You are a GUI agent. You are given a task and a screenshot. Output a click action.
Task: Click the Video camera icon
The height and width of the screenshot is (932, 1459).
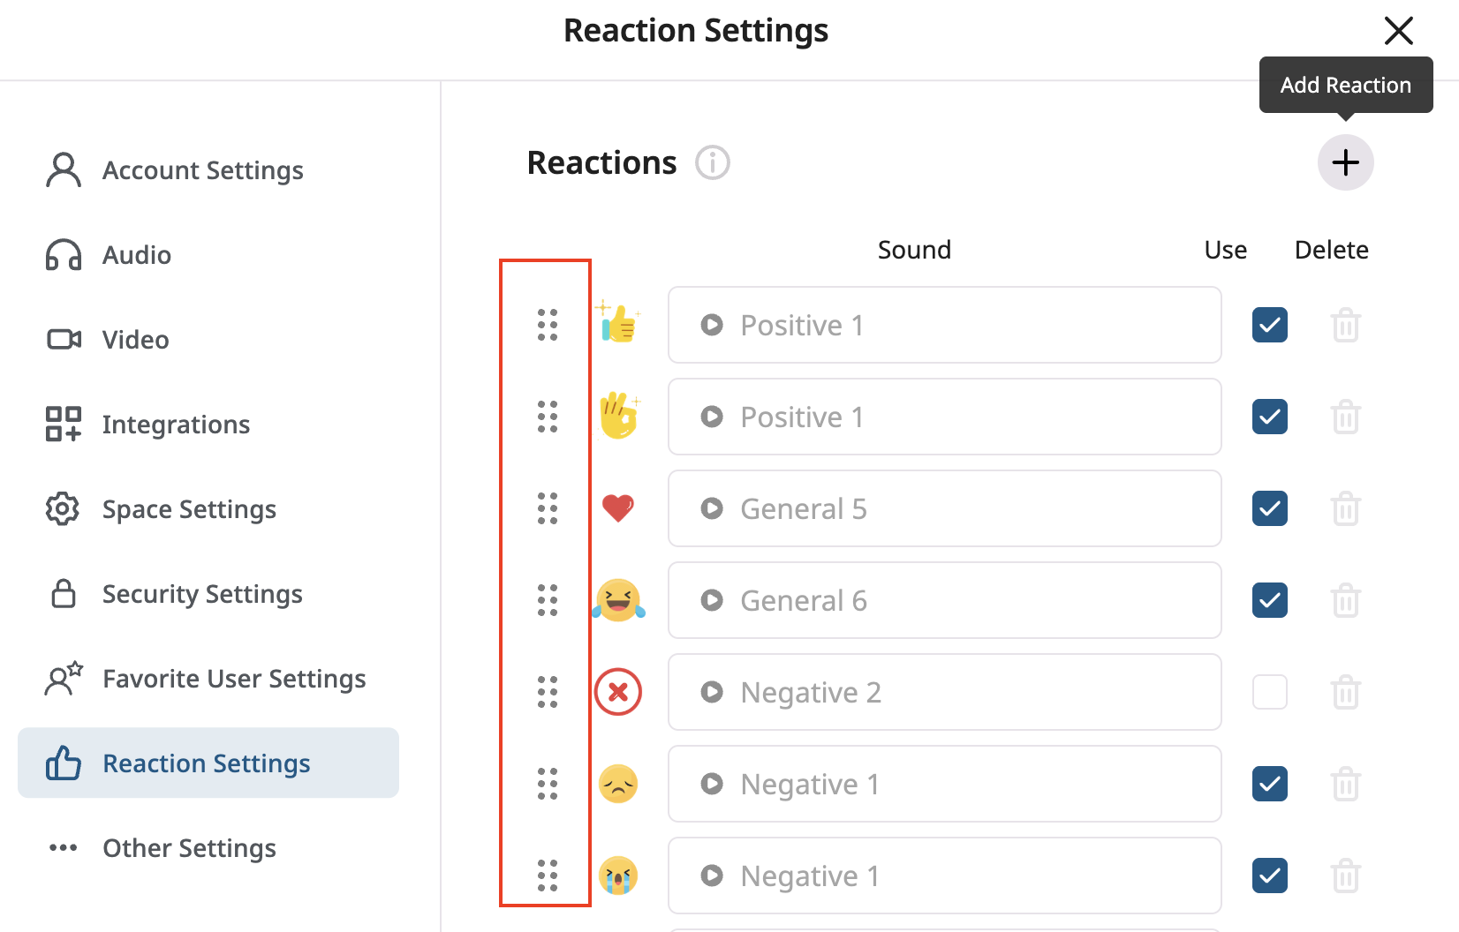pyautogui.click(x=62, y=339)
